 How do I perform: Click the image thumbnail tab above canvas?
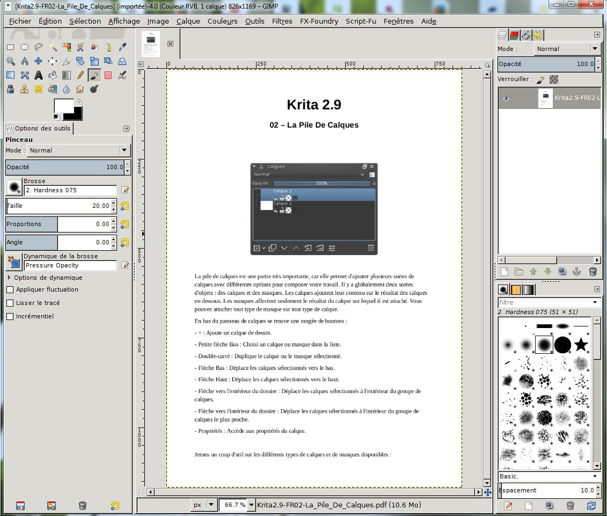[151, 43]
